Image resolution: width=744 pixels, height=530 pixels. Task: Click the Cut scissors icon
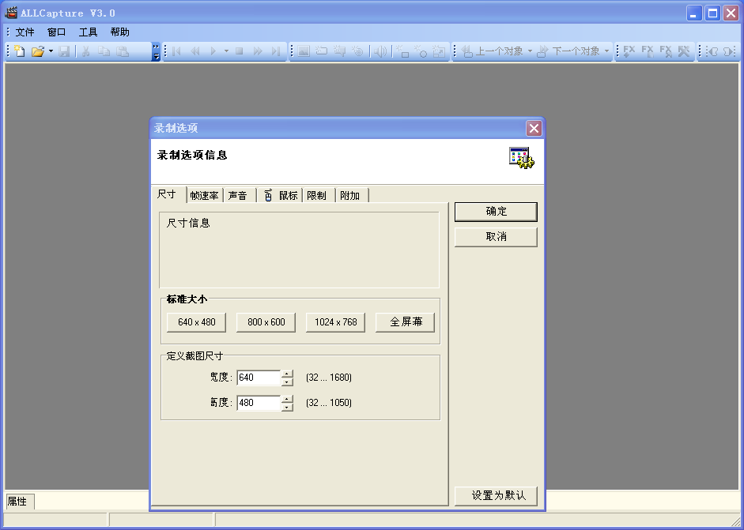[x=85, y=51]
